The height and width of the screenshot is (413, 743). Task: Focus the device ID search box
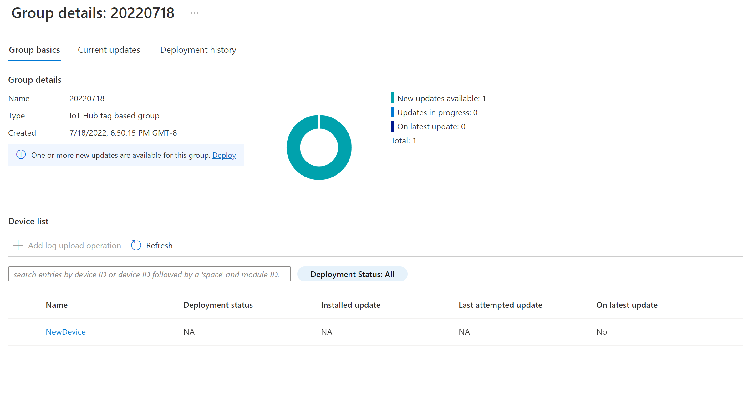click(x=149, y=274)
